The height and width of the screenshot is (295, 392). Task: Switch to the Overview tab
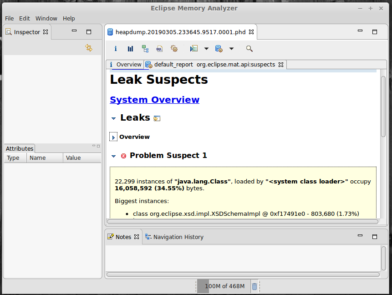point(125,65)
